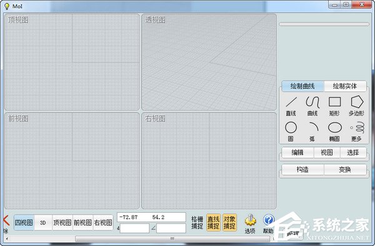Click the horizontal scrollbar thumb
The height and width of the screenshot is (246, 375).
point(172,238)
